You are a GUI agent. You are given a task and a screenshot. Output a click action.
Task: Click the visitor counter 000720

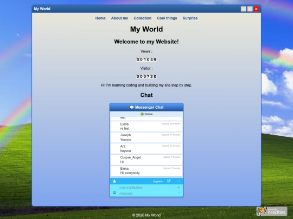[146, 76]
